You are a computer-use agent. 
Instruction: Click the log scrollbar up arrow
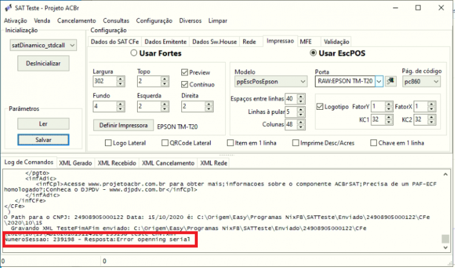click(x=445, y=175)
